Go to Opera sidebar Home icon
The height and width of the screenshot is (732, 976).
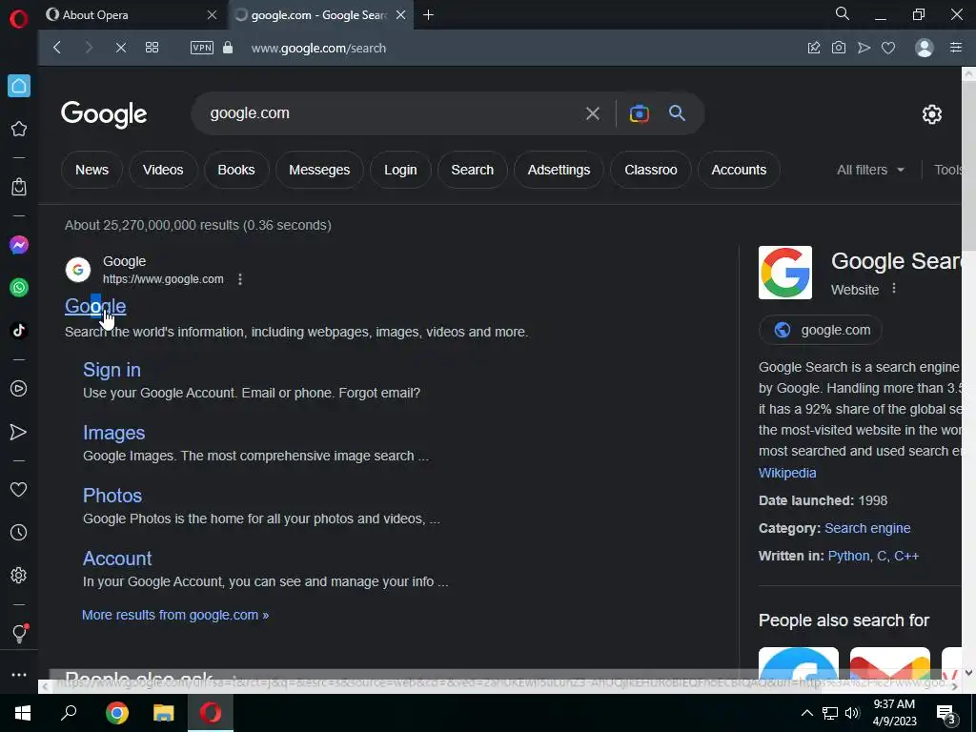point(19,86)
